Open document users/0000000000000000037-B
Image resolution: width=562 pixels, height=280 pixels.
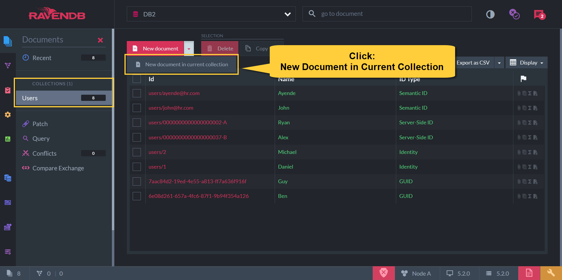[x=188, y=138]
